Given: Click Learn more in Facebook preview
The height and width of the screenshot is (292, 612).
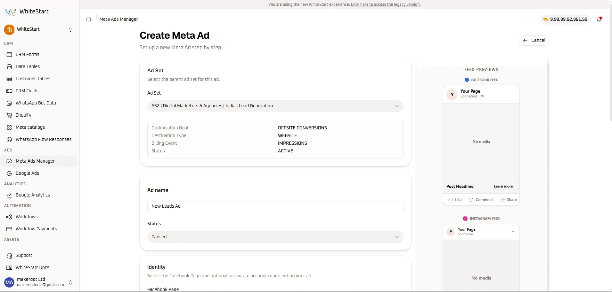Looking at the screenshot, I should (x=503, y=187).
